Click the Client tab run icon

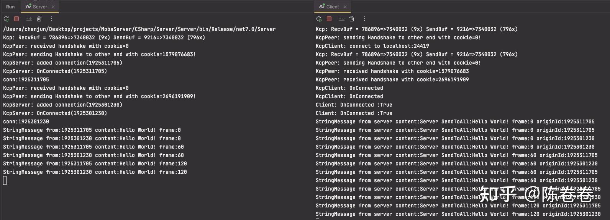[x=322, y=6]
